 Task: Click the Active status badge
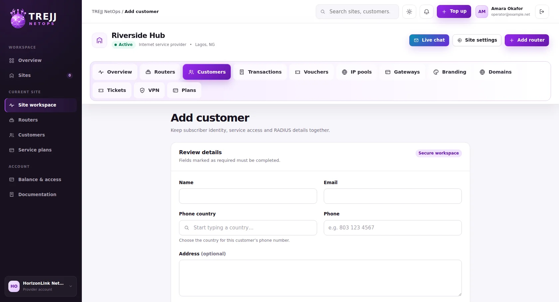pos(123,45)
